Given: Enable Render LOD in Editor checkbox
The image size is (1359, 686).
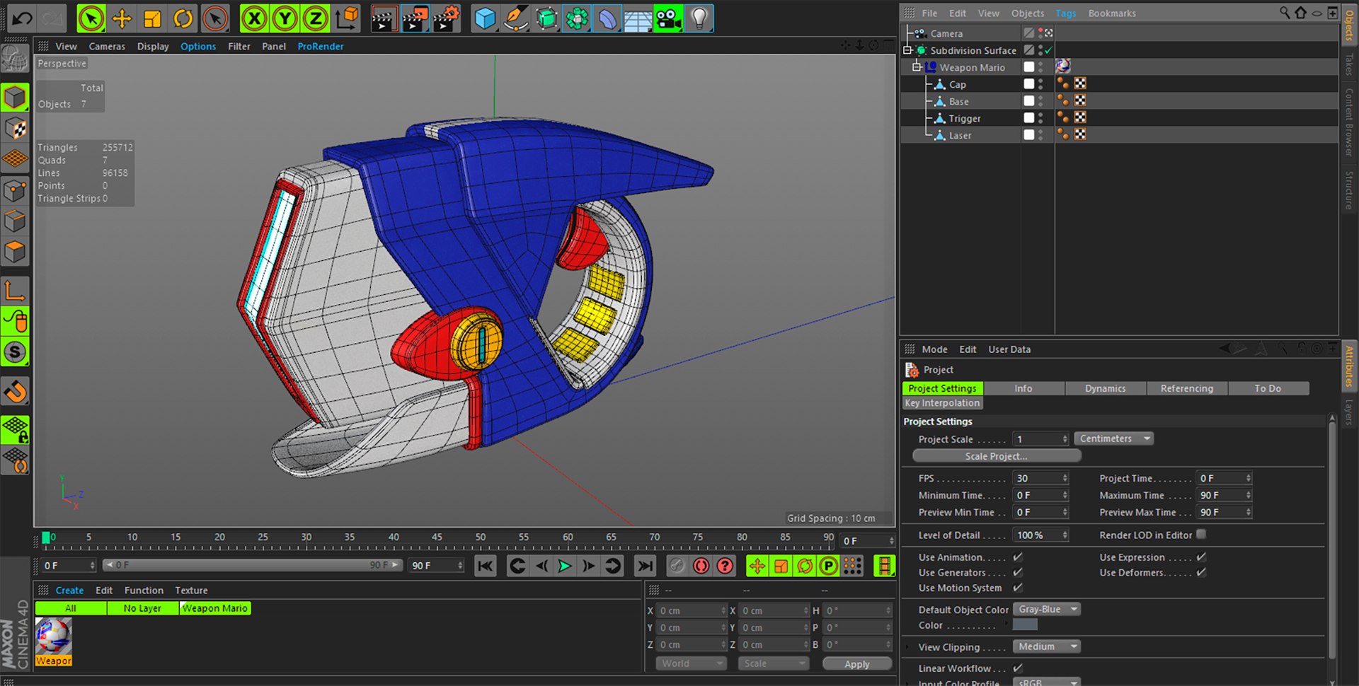Looking at the screenshot, I should 1201,535.
